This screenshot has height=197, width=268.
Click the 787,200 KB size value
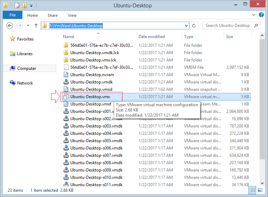point(239,126)
